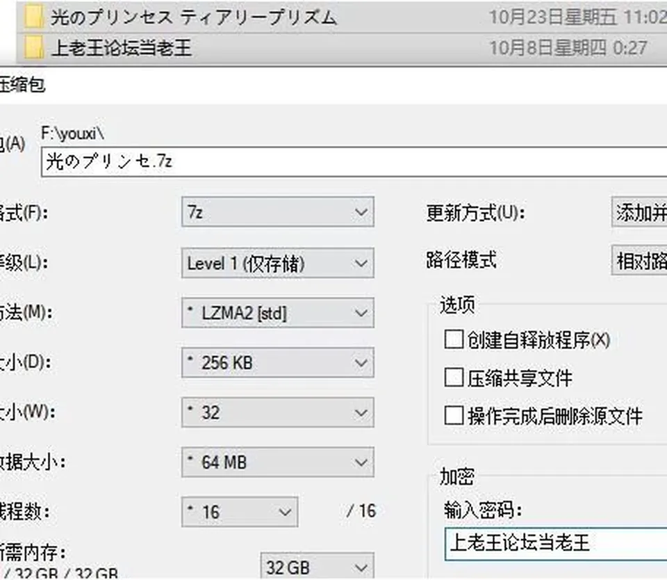This screenshot has height=580, width=667.
Task: Expand the 32 GB memory limit dropdown
Action: pyautogui.click(x=318, y=566)
